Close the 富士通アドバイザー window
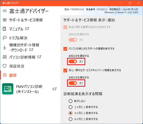 pyautogui.click(x=138, y=3)
